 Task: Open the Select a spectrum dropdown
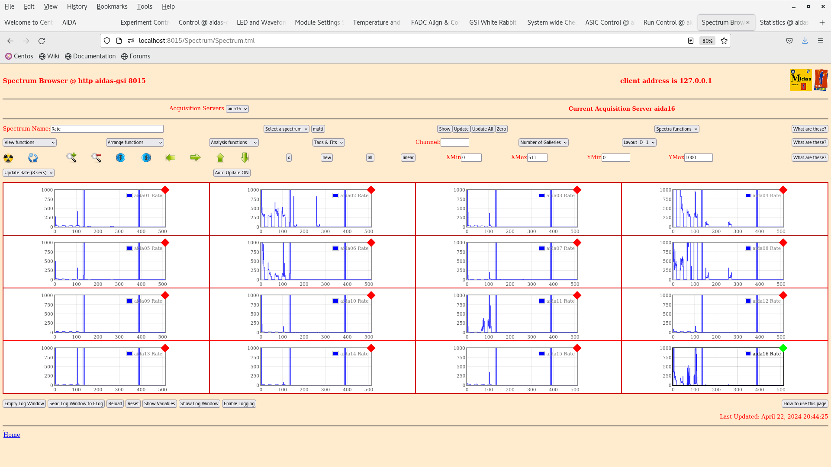[287, 129]
